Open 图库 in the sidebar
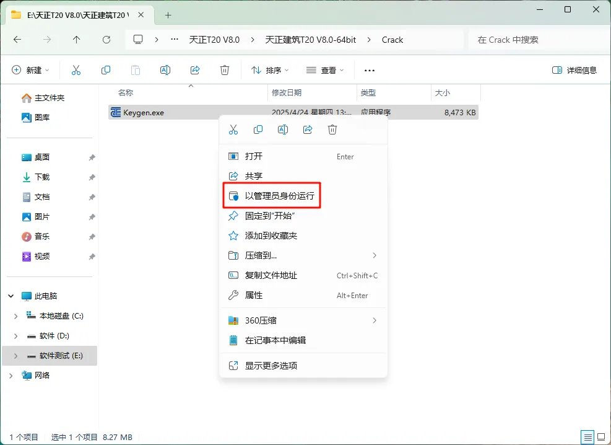Viewport: 611px width, 445px height. click(50, 117)
